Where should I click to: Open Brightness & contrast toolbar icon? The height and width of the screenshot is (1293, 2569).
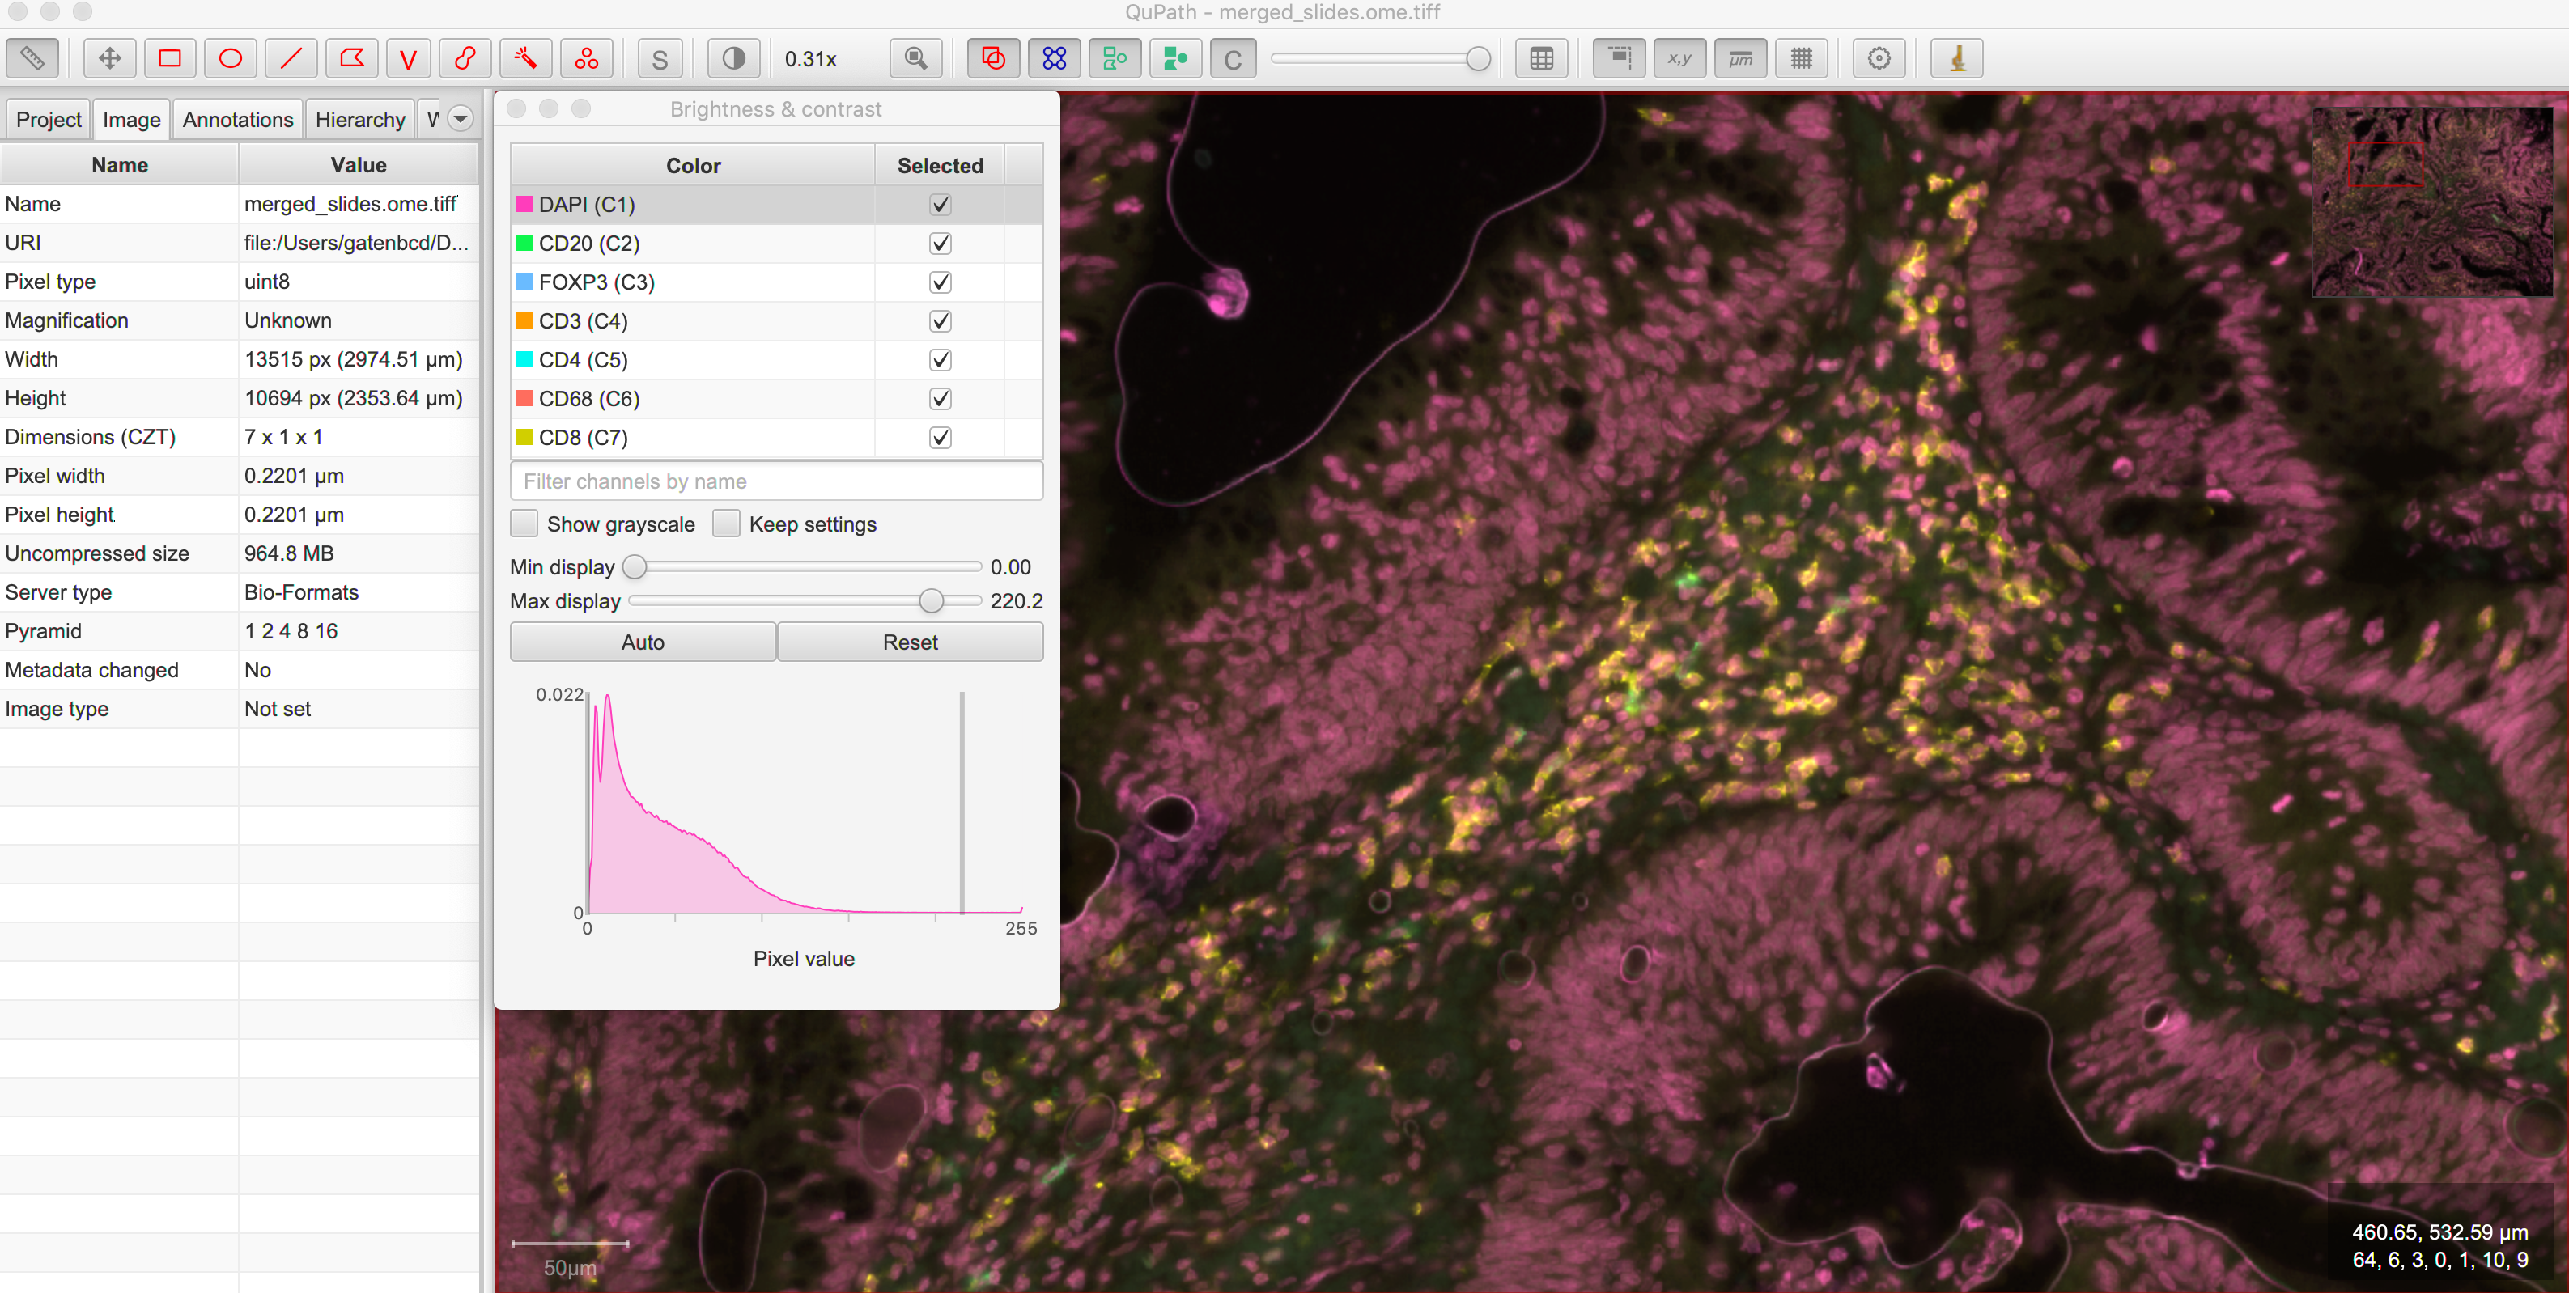[733, 59]
